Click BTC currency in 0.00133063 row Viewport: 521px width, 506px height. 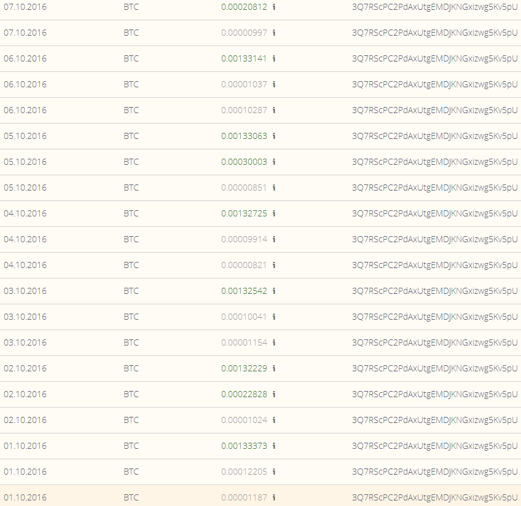pos(131,136)
